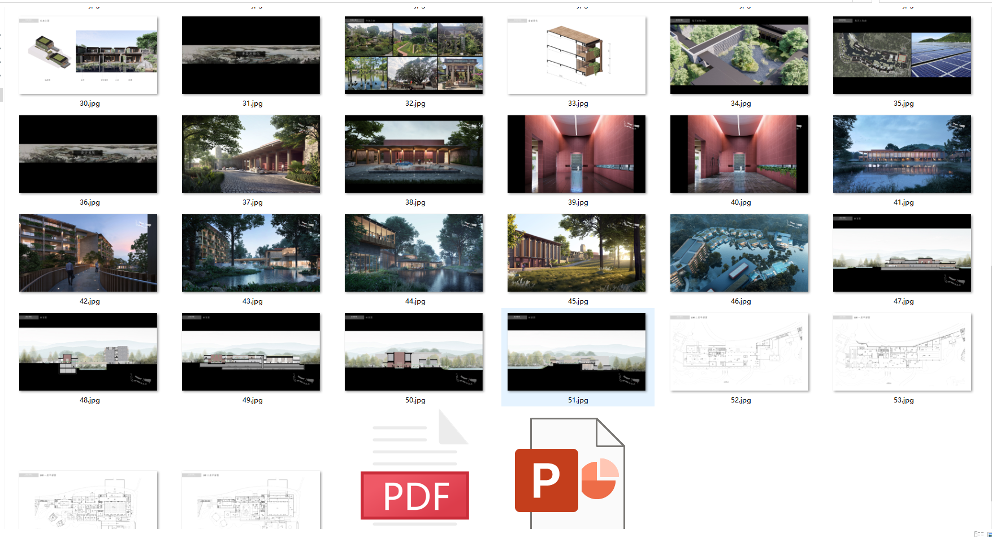This screenshot has width=992, height=537.
Task: Select 41.jpg lakeside dusk rendering
Action: click(x=902, y=154)
